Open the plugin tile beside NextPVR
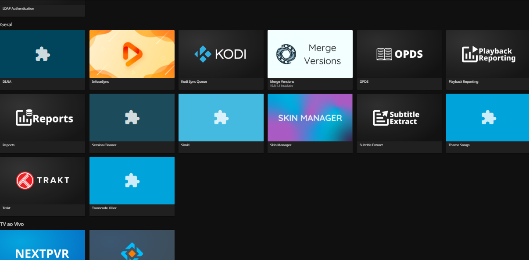The image size is (529, 260). point(132,246)
